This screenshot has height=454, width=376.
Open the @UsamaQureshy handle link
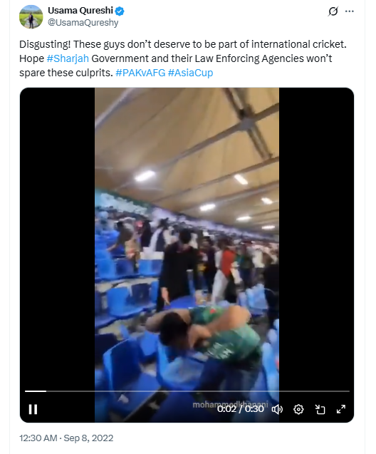(x=83, y=23)
